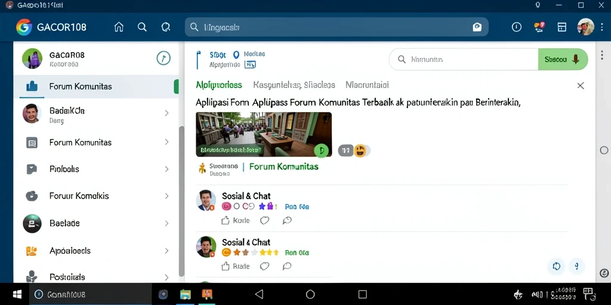Click the gray counter badge beside the emoji
The width and height of the screenshot is (611, 305).
pos(345,150)
